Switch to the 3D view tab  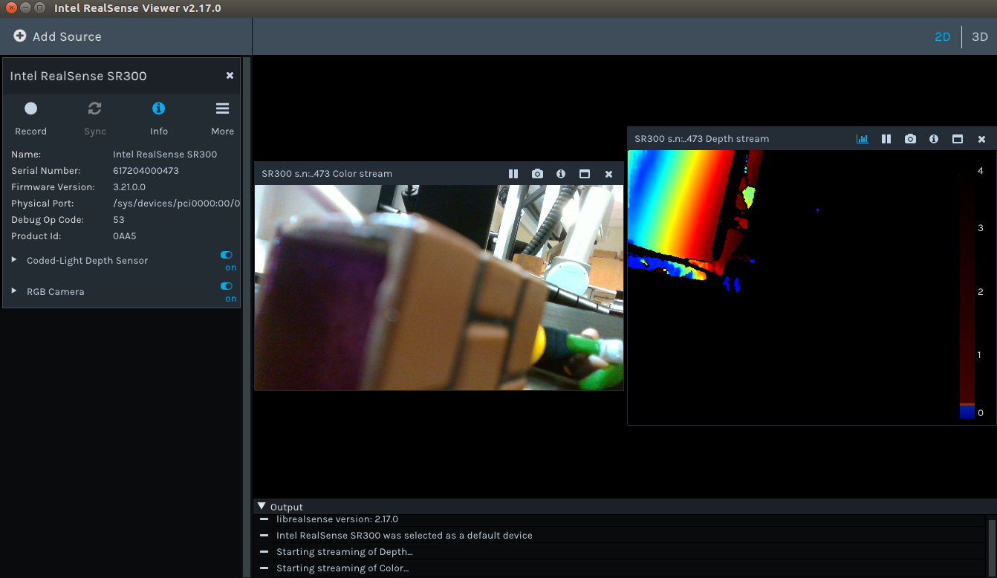pos(980,36)
